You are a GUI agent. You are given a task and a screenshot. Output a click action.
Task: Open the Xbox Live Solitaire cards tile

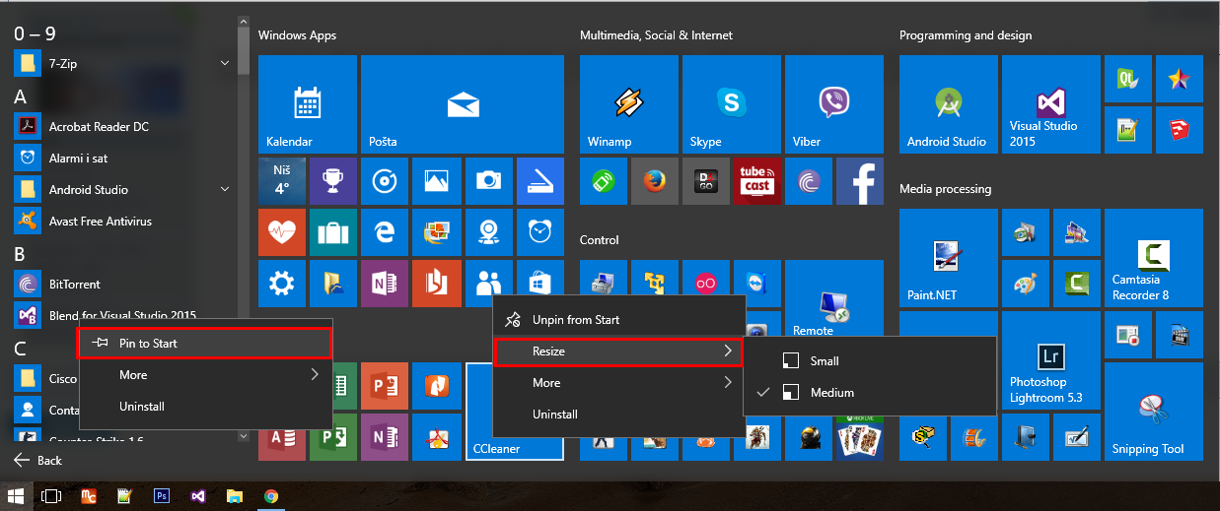(x=860, y=437)
